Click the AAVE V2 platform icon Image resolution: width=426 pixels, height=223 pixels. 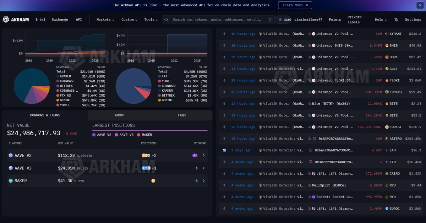coord(11,155)
